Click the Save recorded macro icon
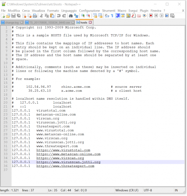 [x=172, y=16]
